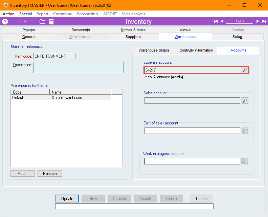Focus the Sales account field
The width and height of the screenshot is (268, 217).
[192, 101]
